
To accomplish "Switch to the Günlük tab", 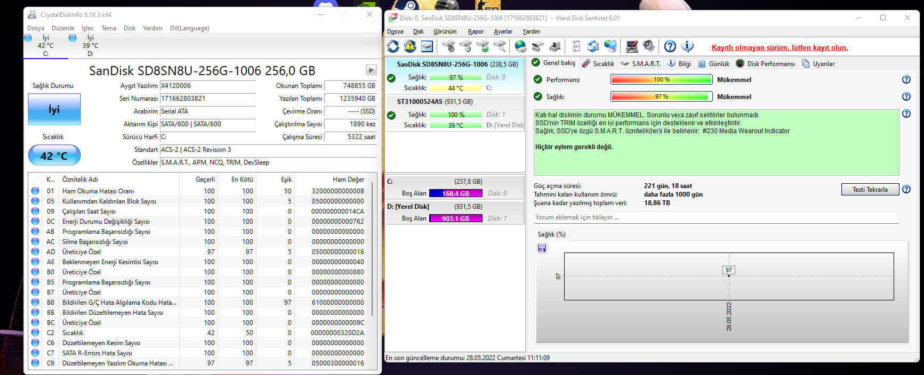I will tap(713, 63).
